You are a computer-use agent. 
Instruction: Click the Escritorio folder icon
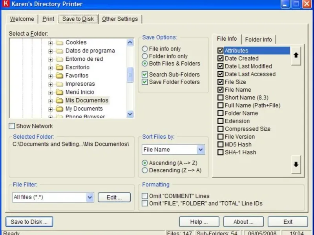pyautogui.click(x=60, y=67)
